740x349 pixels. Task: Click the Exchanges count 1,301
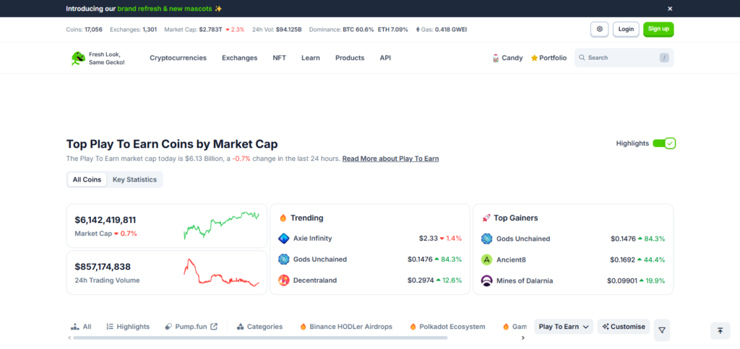click(x=150, y=29)
